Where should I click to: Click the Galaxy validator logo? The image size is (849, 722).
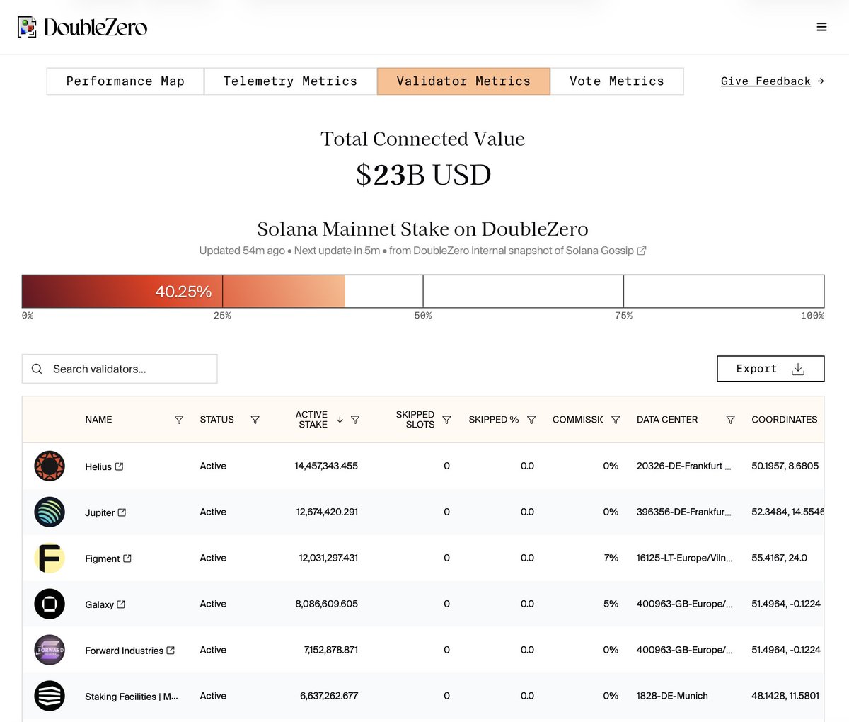pyautogui.click(x=50, y=604)
